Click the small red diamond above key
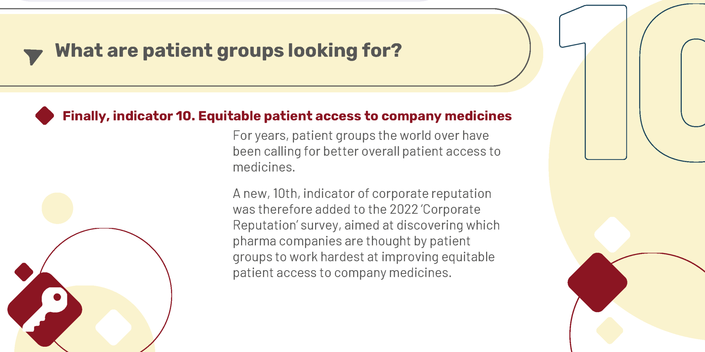705x352 pixels. (24, 272)
